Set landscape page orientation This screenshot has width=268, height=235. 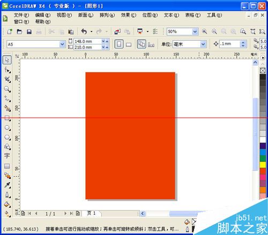(129, 44)
